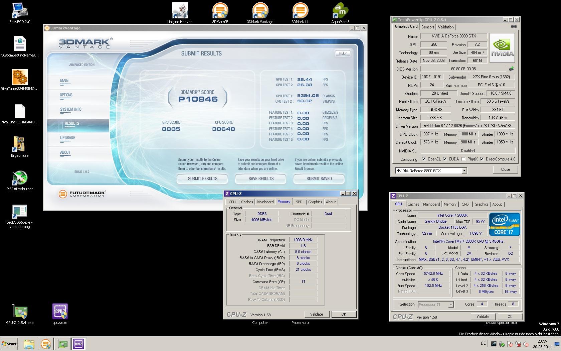Expand the GPU selection dropdown in GPU-Z

point(464,170)
